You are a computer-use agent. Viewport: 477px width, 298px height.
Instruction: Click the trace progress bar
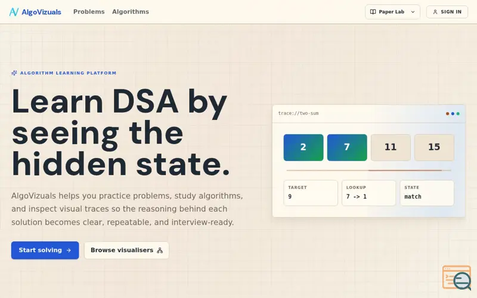(368, 170)
